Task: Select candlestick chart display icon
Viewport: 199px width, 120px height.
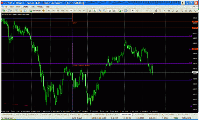Action: point(95,11)
